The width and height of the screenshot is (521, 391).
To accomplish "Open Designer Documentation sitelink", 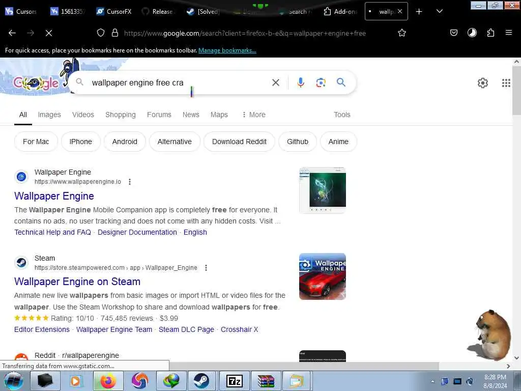I will (137, 232).
